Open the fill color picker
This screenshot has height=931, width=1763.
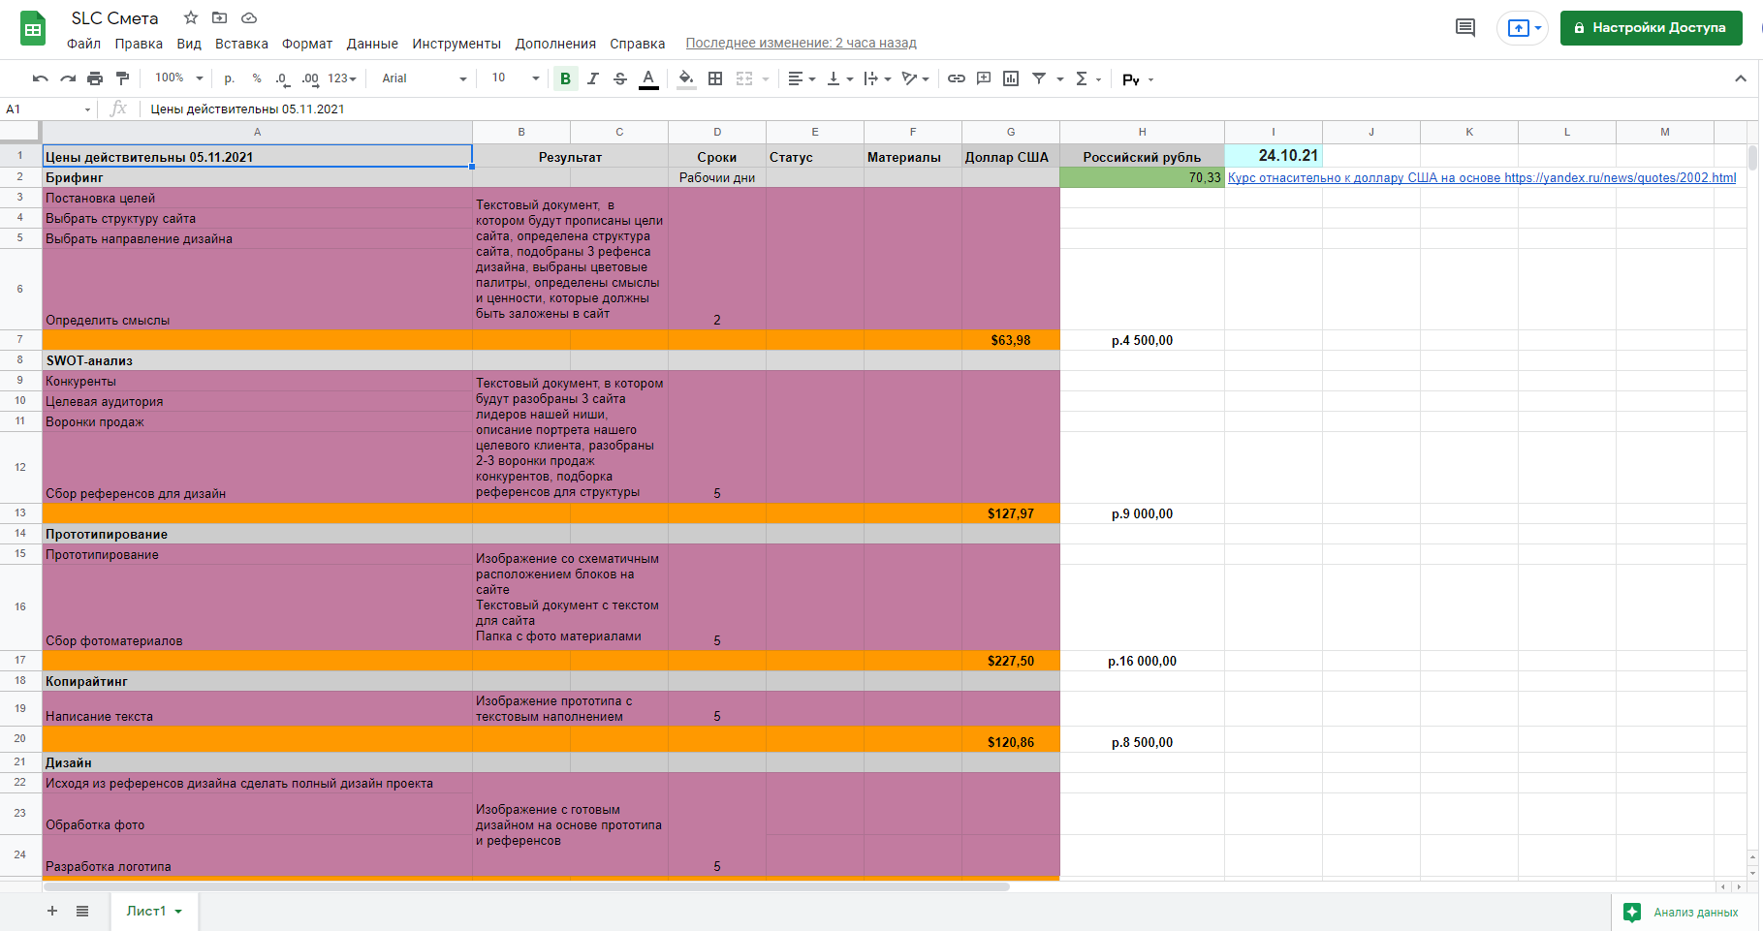click(686, 78)
